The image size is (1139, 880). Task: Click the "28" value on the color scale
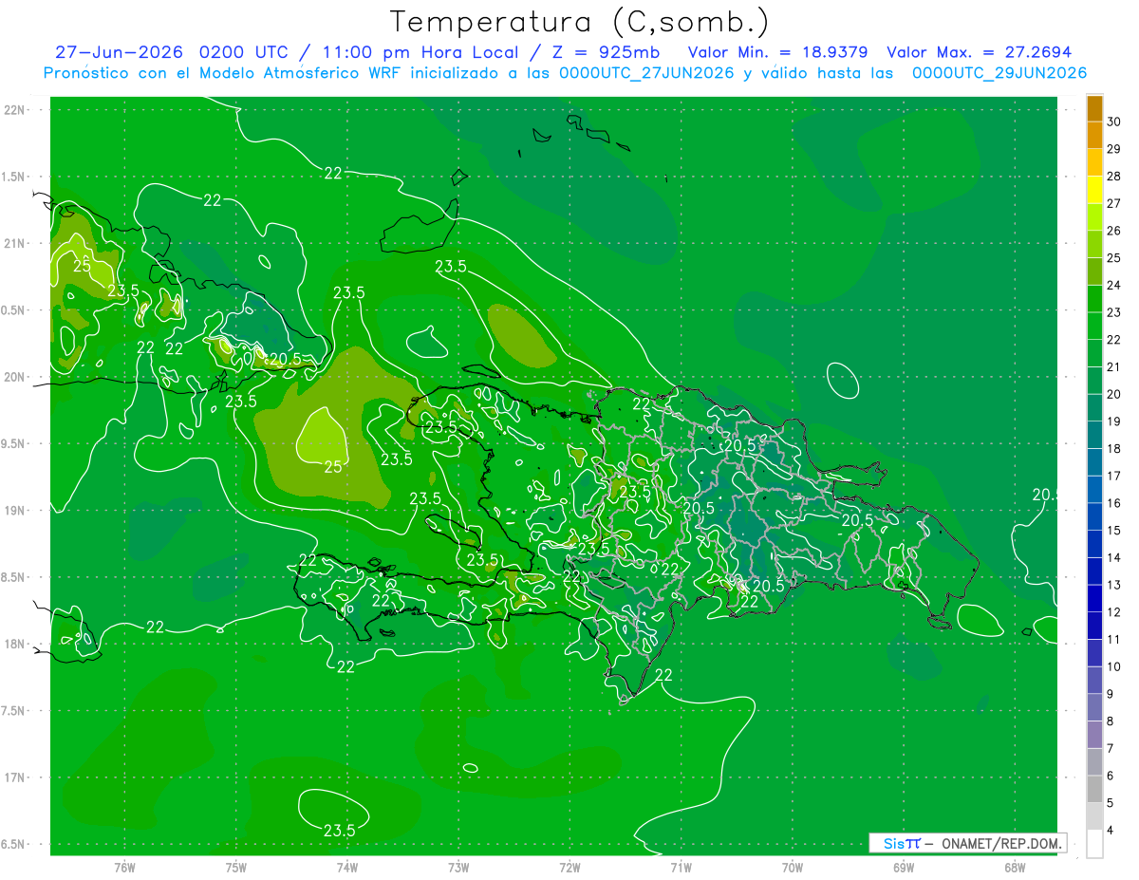(x=1114, y=177)
